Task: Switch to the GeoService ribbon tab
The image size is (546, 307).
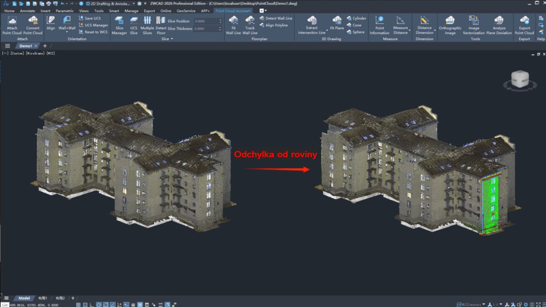Action: pyautogui.click(x=186, y=11)
